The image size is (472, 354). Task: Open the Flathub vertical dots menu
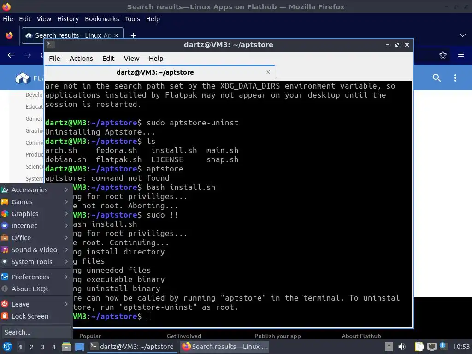tap(455, 77)
